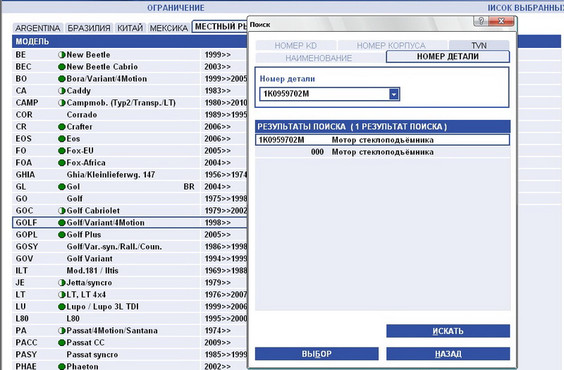Click the half-green icon next to Caddy
This screenshot has height=370, width=564.
point(61,91)
